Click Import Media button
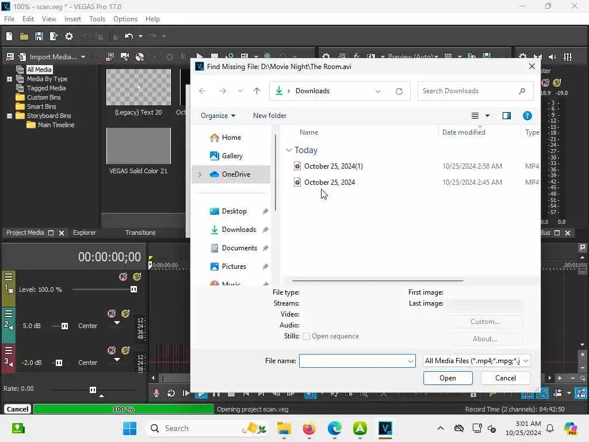Viewport: 589px width, 442px height. (x=47, y=57)
